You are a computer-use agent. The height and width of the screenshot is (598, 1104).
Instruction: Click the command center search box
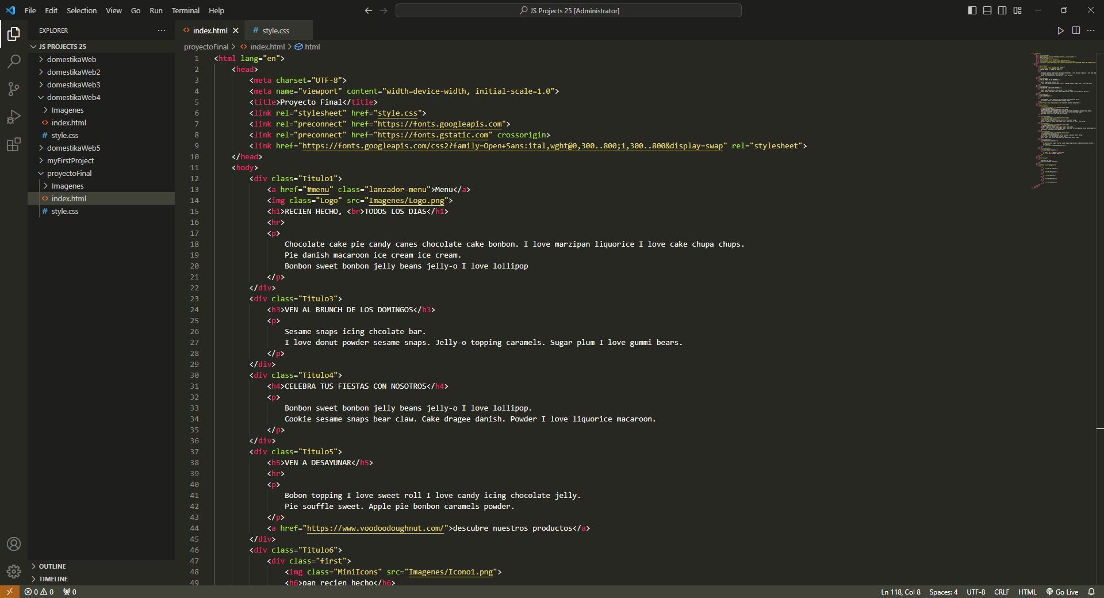(569, 10)
